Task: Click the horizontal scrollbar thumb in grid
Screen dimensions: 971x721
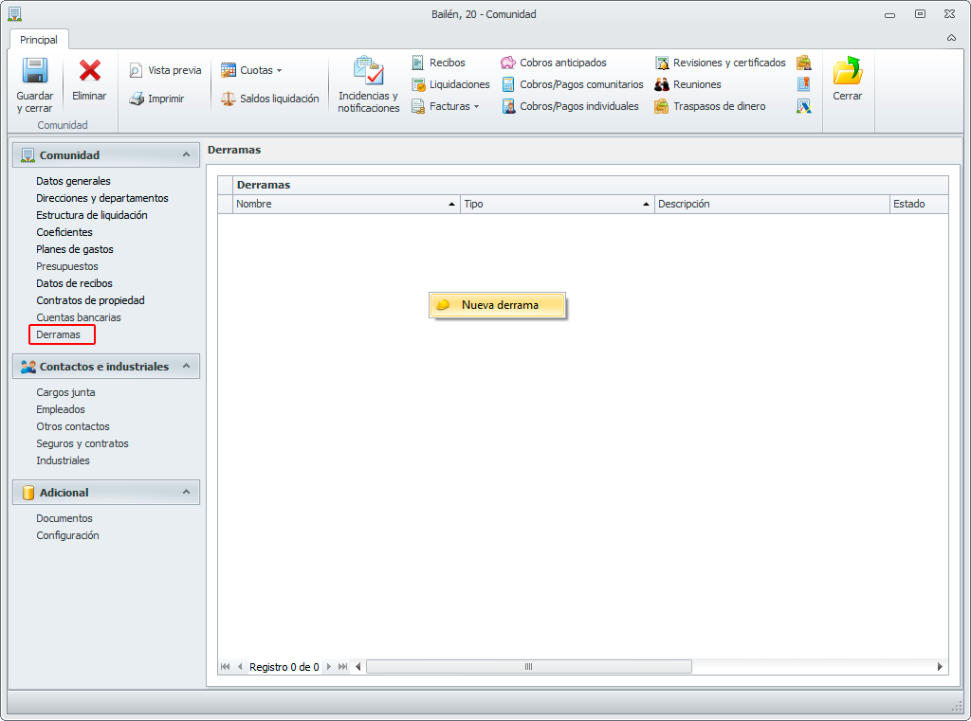Action: tap(529, 667)
